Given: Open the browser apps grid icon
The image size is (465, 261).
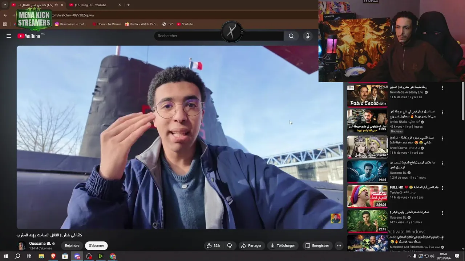Looking at the screenshot, I should tap(5, 24).
